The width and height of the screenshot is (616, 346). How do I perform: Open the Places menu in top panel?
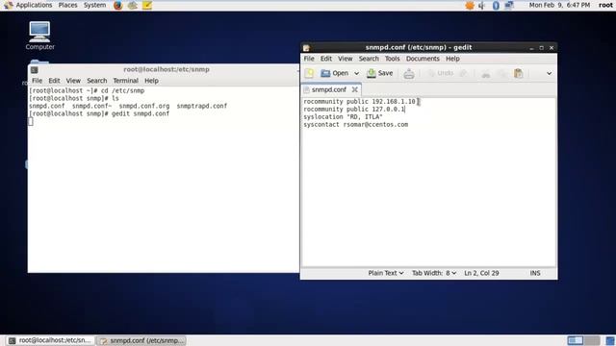pos(67,5)
